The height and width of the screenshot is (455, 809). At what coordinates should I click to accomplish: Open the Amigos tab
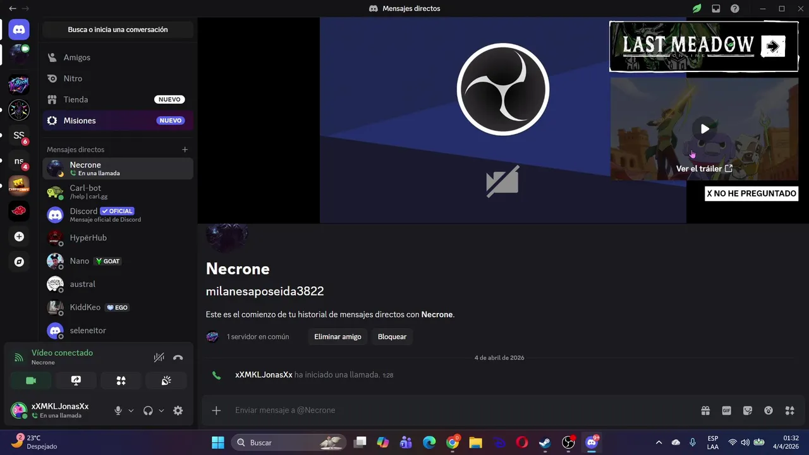118,58
